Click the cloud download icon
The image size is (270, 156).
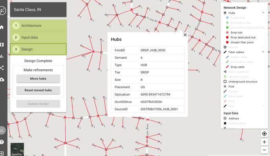[2, 80]
